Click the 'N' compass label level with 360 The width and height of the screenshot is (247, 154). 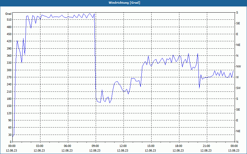point(237,56)
